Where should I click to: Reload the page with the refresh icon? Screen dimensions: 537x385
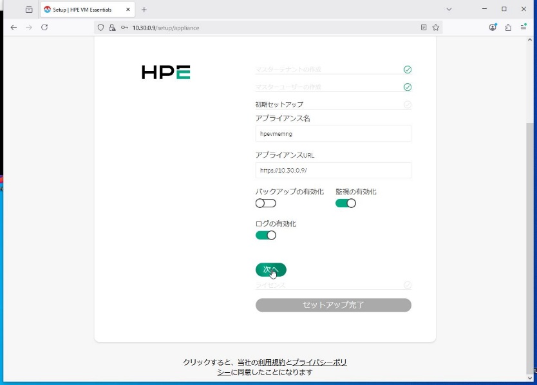[44, 28]
